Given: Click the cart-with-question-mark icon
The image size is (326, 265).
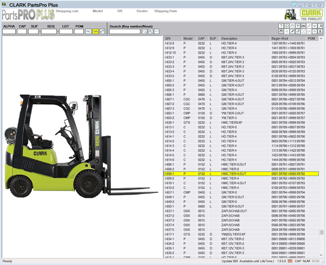Looking at the screenshot, I should (x=298, y=31).
